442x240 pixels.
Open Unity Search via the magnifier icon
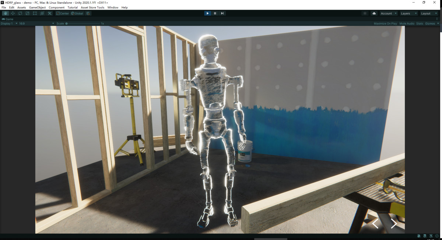tap(365, 13)
